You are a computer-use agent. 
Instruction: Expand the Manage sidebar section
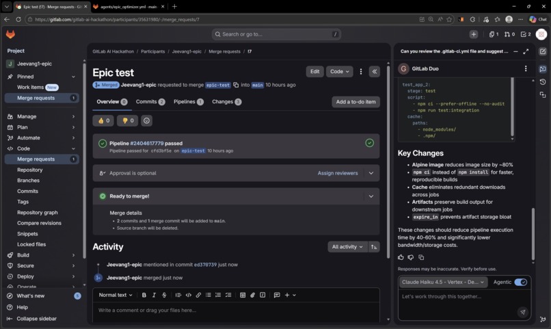(x=42, y=116)
